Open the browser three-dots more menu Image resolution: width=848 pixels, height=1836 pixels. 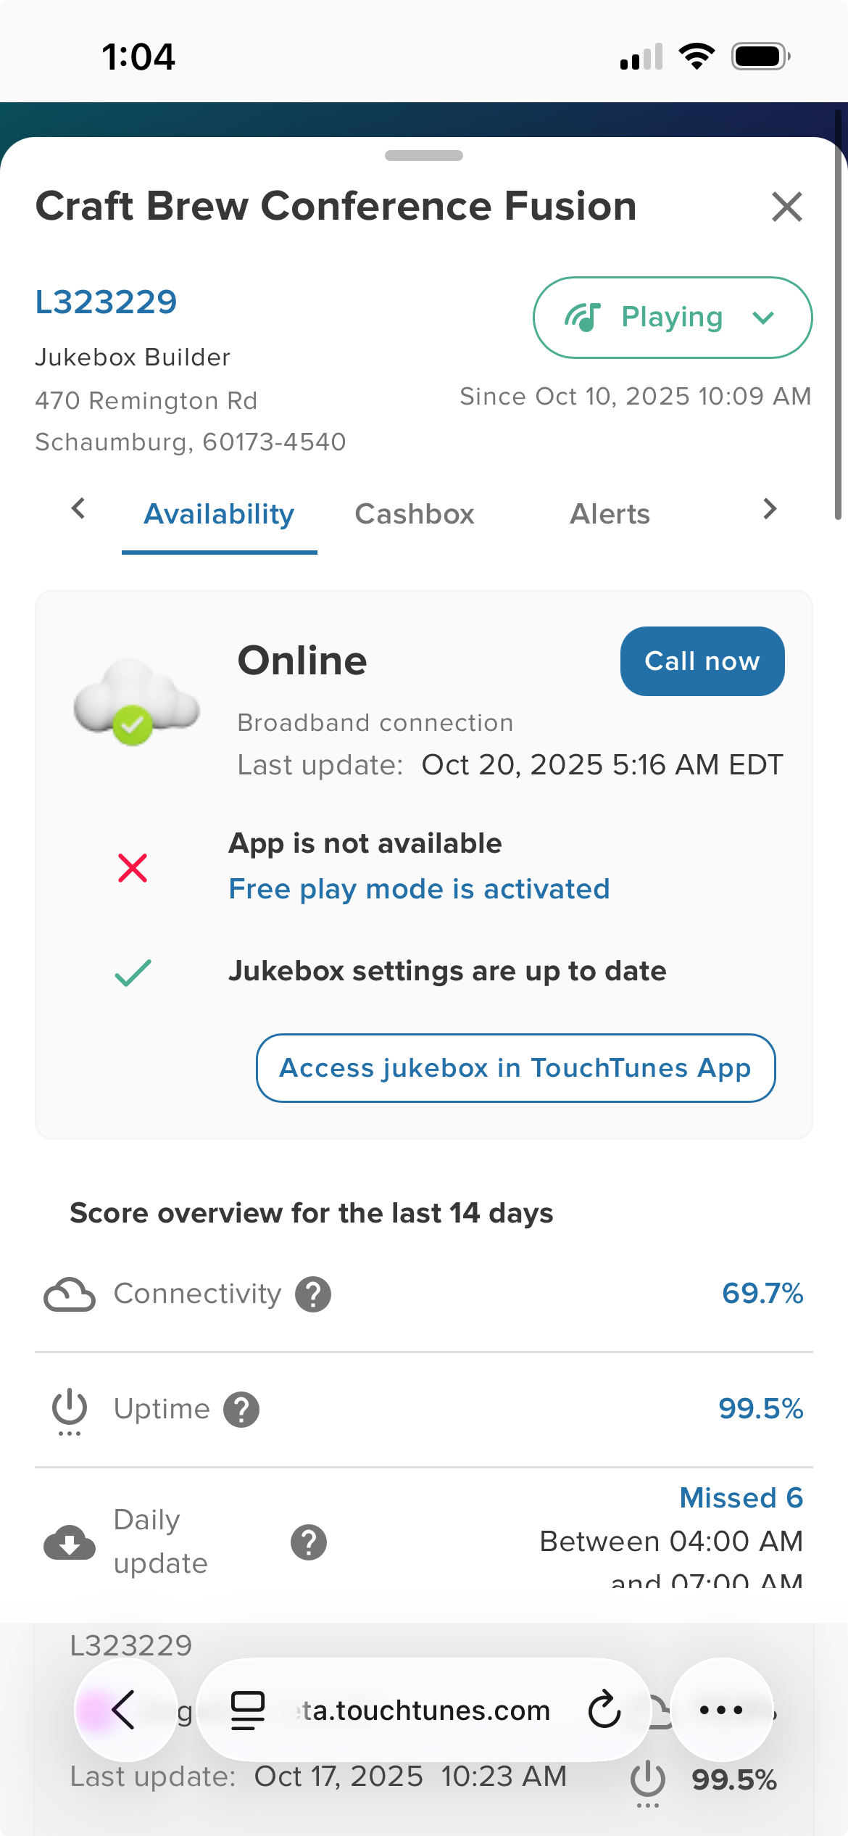point(721,1710)
